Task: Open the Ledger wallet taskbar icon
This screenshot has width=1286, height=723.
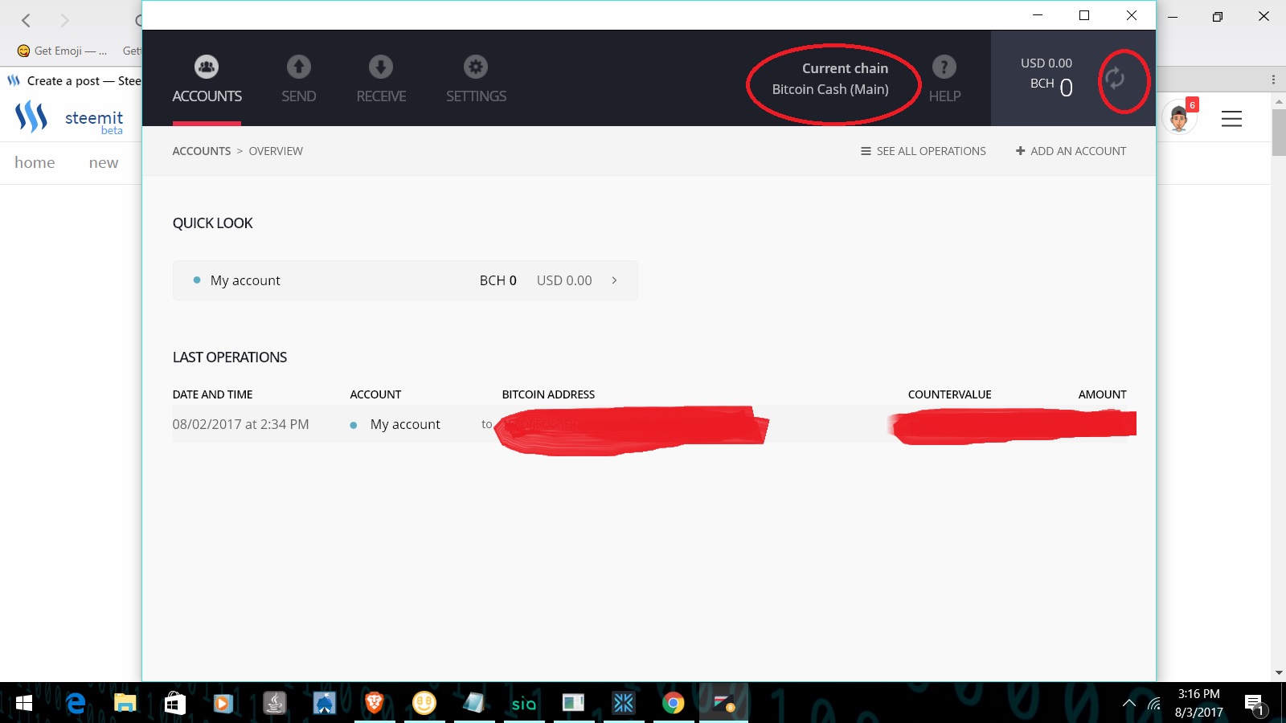Action: 723,704
